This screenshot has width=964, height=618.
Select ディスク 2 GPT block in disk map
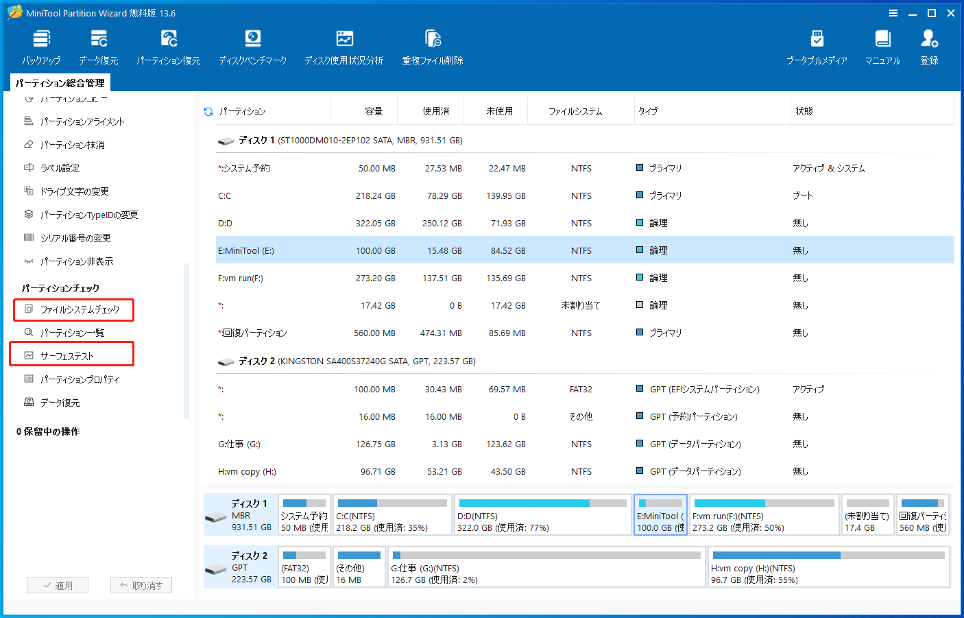(241, 567)
